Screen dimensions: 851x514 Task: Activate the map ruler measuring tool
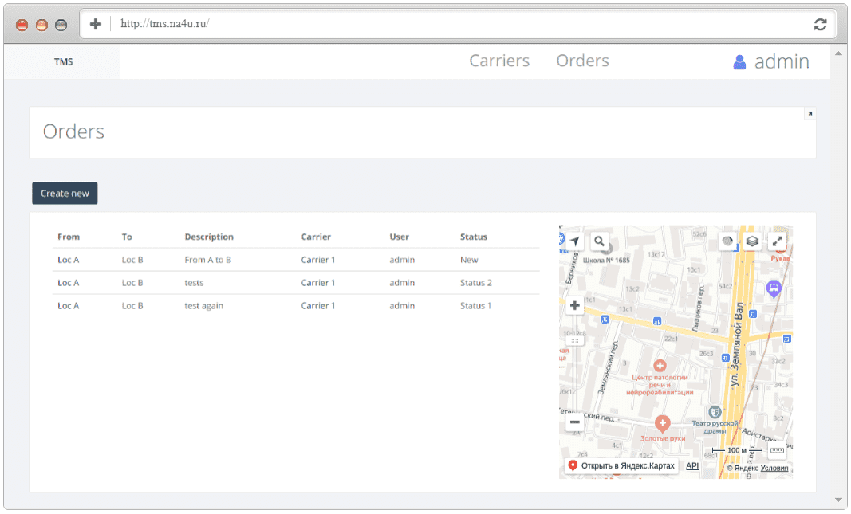pyautogui.click(x=777, y=450)
